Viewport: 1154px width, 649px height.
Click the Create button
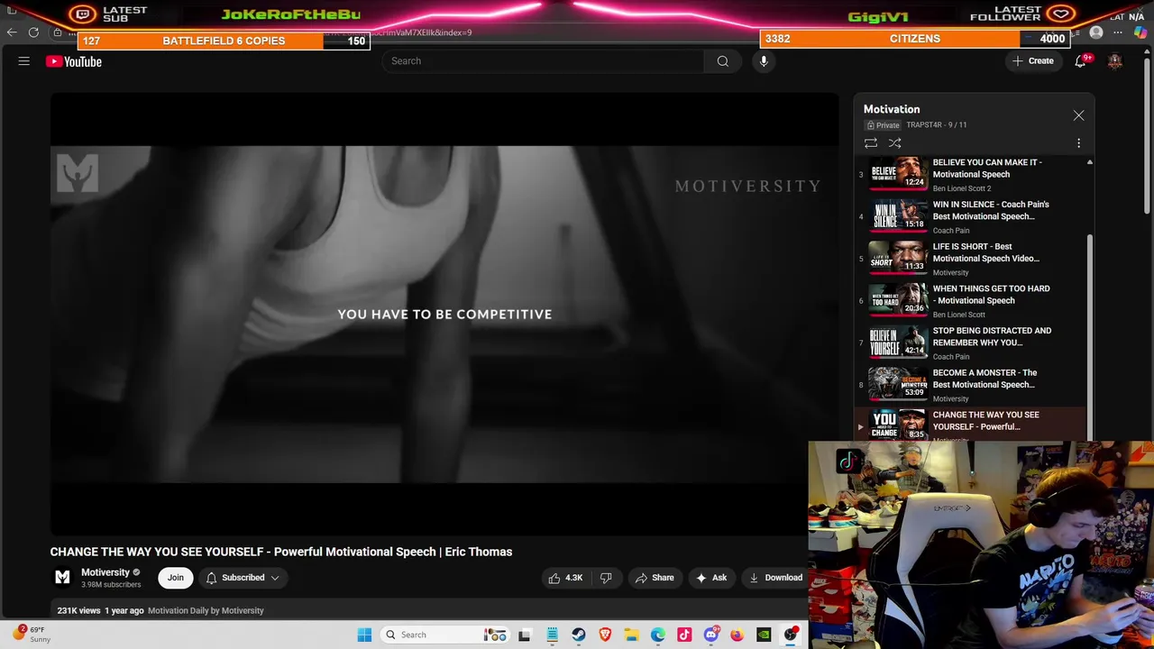1032,61
